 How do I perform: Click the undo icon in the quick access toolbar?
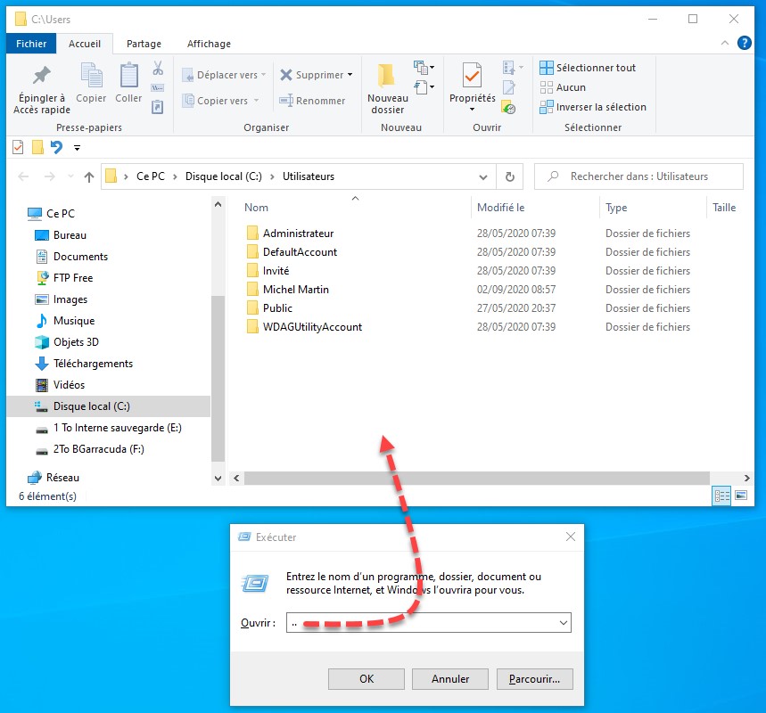click(x=57, y=147)
